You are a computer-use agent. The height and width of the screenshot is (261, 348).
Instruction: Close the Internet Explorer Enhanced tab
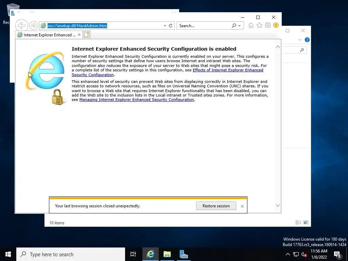(79, 35)
